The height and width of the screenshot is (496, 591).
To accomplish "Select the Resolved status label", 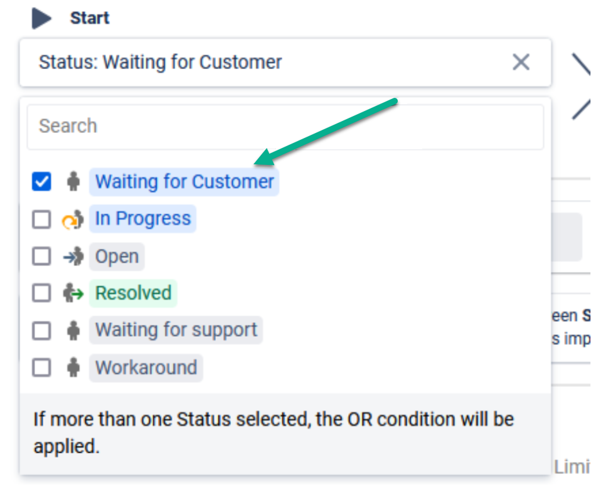I will pyautogui.click(x=133, y=293).
